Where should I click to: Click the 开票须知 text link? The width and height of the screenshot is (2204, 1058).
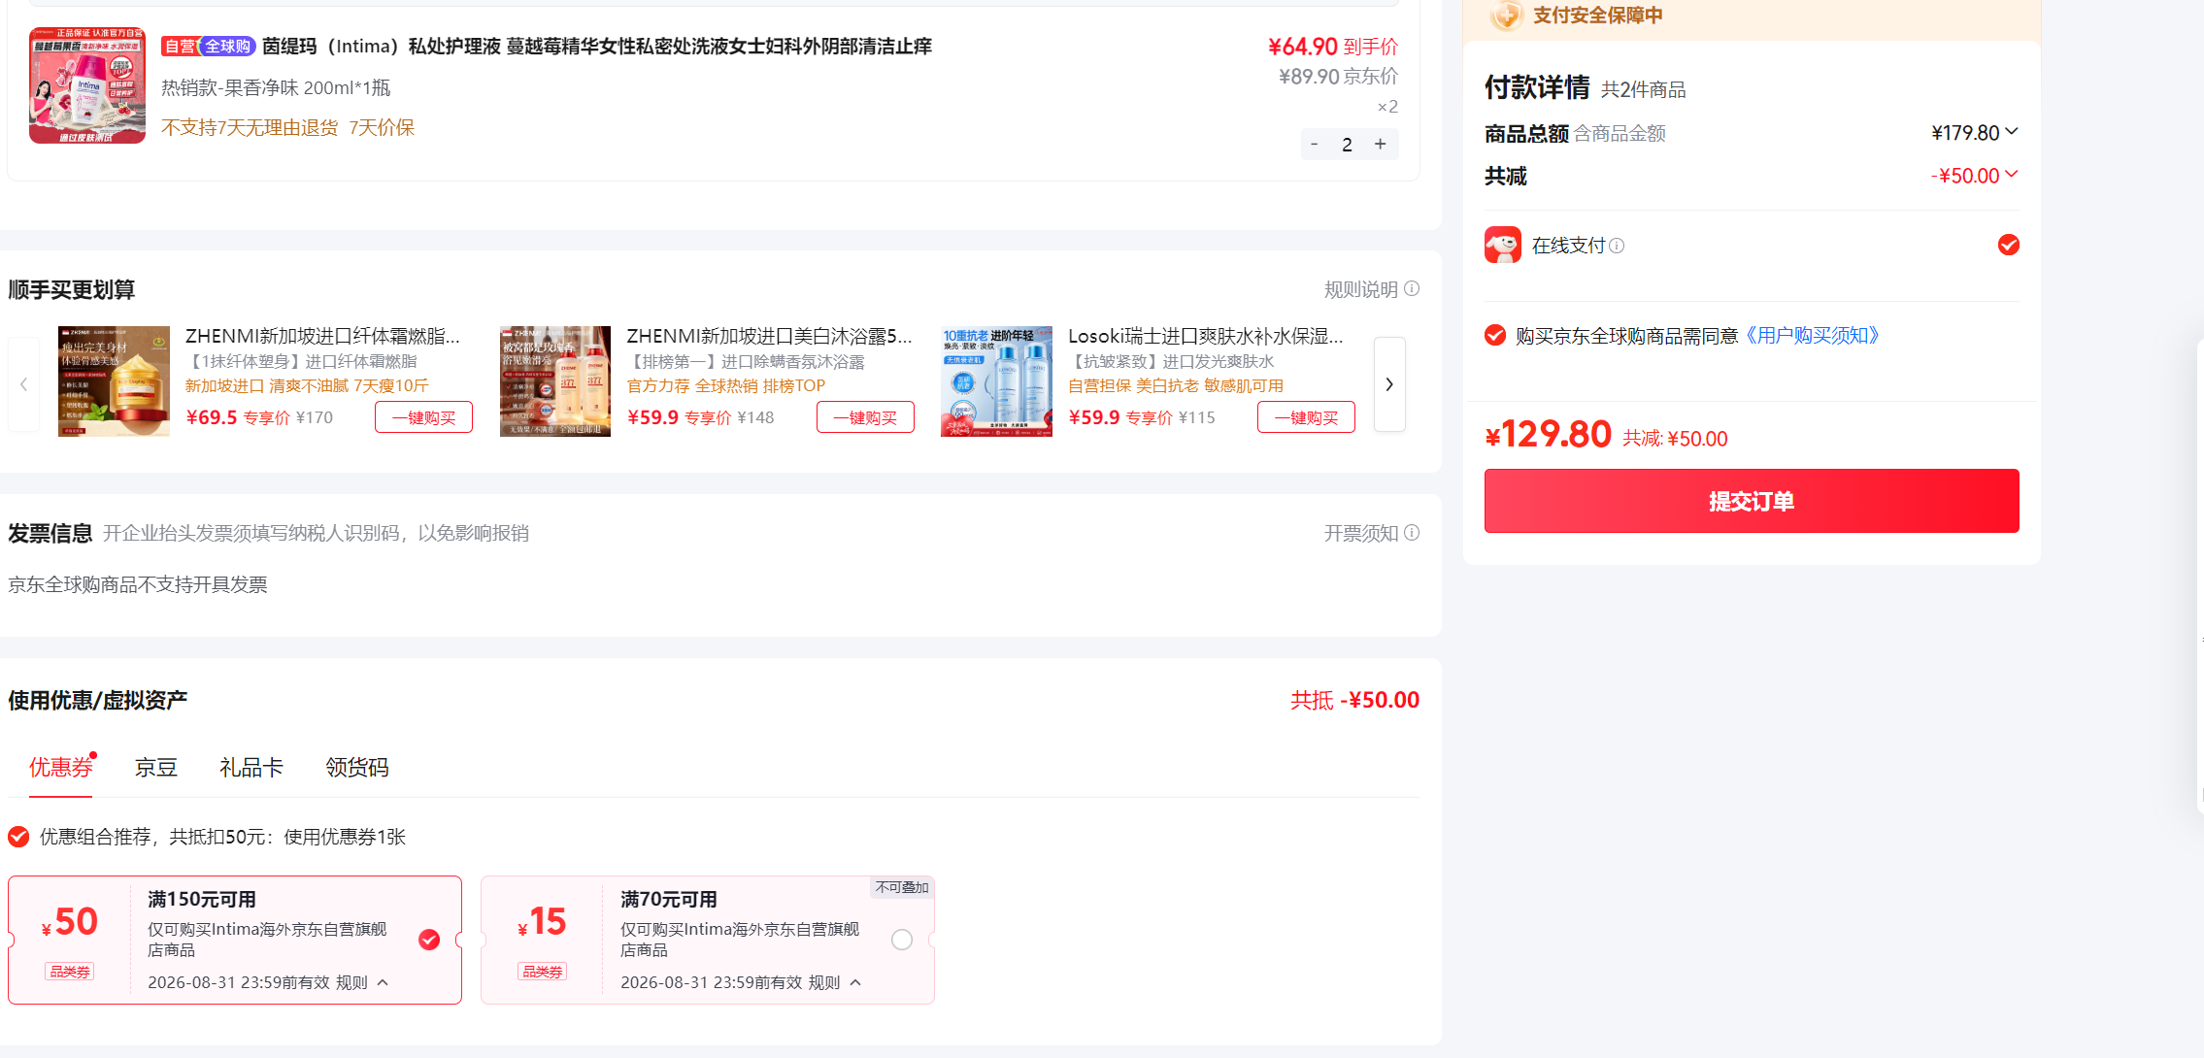1361,533
